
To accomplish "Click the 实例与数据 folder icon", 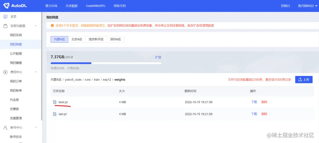I will (x=5, y=26).
